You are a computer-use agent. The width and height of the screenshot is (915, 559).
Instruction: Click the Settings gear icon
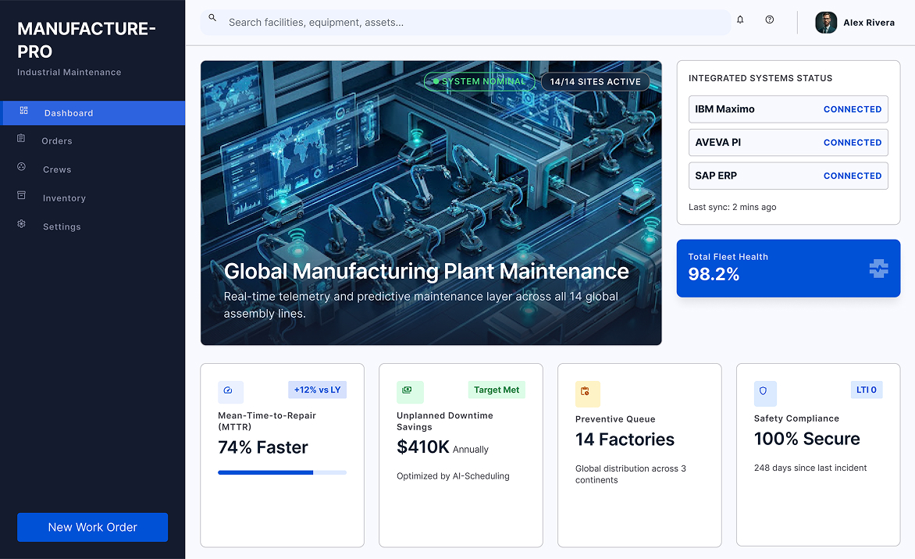click(22, 224)
